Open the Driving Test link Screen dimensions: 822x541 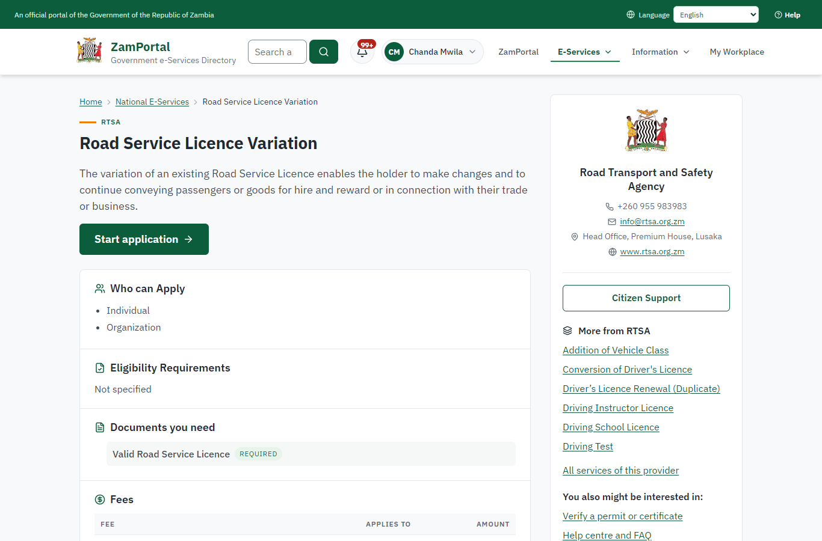pos(588,446)
